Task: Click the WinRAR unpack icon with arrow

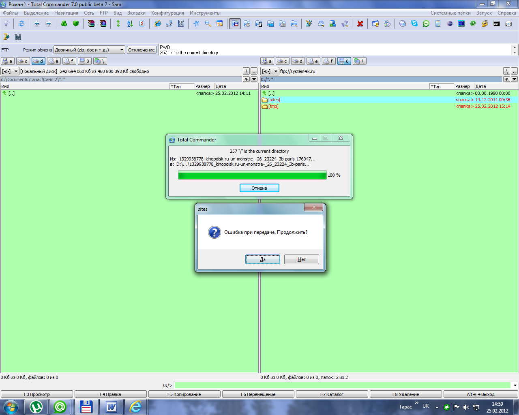Action: (x=103, y=24)
